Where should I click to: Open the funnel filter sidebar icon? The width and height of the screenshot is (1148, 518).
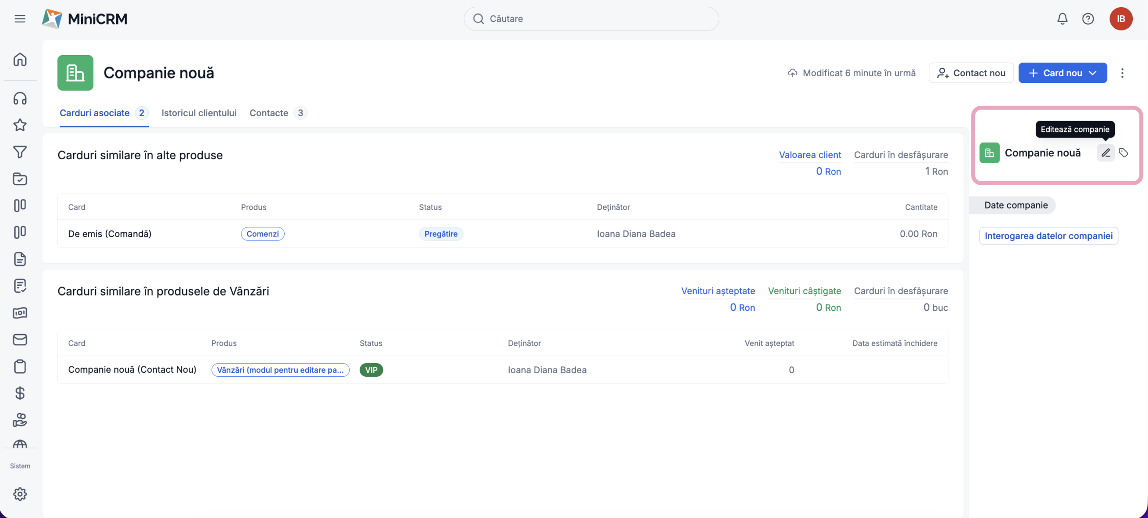20,152
